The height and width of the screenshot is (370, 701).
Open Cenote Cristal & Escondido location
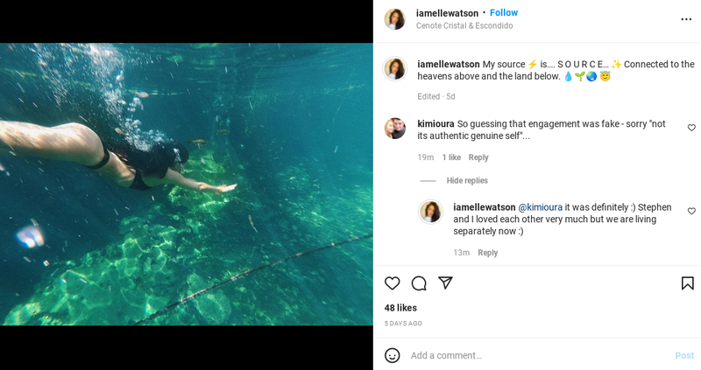point(464,26)
